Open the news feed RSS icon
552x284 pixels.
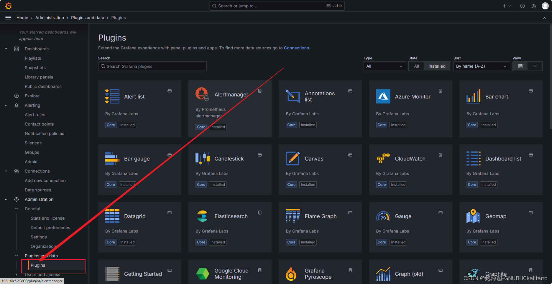click(x=534, y=6)
